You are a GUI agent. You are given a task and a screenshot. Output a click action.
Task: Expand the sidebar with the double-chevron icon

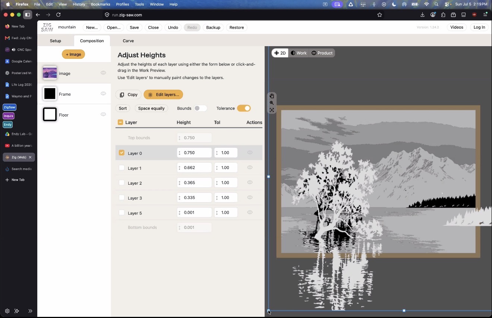click(30, 311)
